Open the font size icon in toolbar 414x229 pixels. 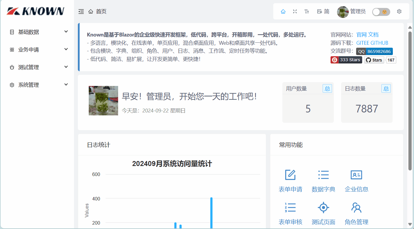pos(307,11)
